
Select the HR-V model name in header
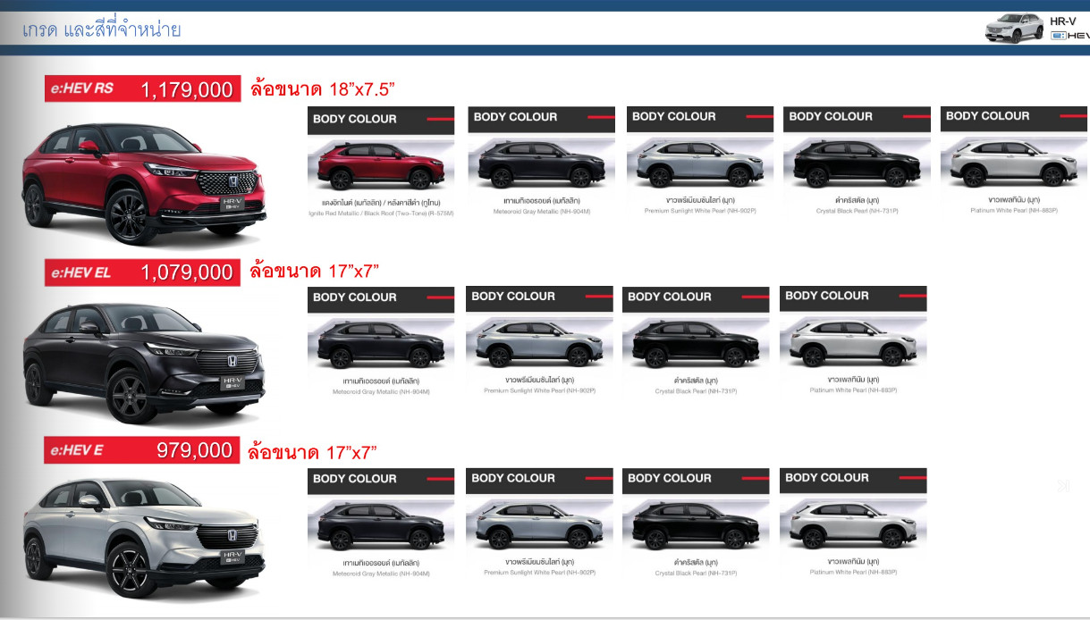click(1064, 21)
